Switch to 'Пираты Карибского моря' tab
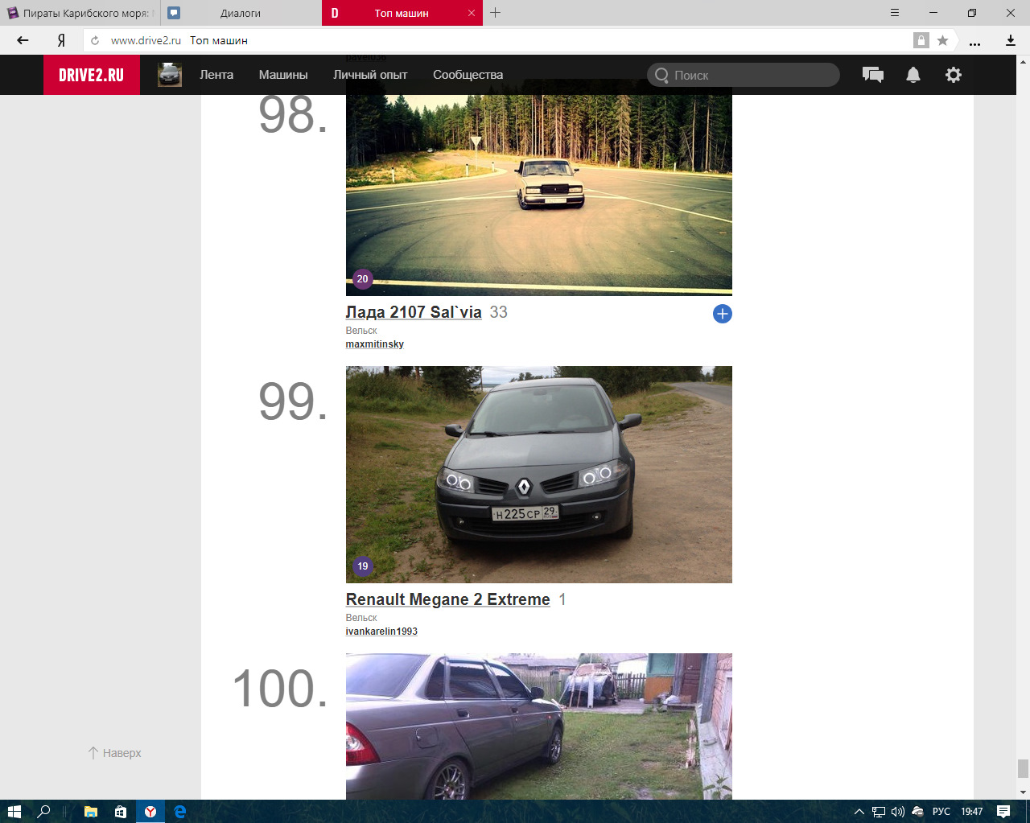Viewport: 1030px width, 823px height. (80, 13)
